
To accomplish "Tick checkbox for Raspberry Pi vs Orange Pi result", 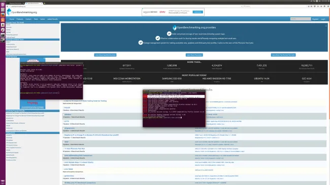I will (x=63, y=135).
